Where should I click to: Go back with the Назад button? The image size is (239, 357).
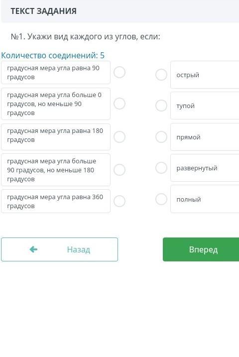point(59,249)
